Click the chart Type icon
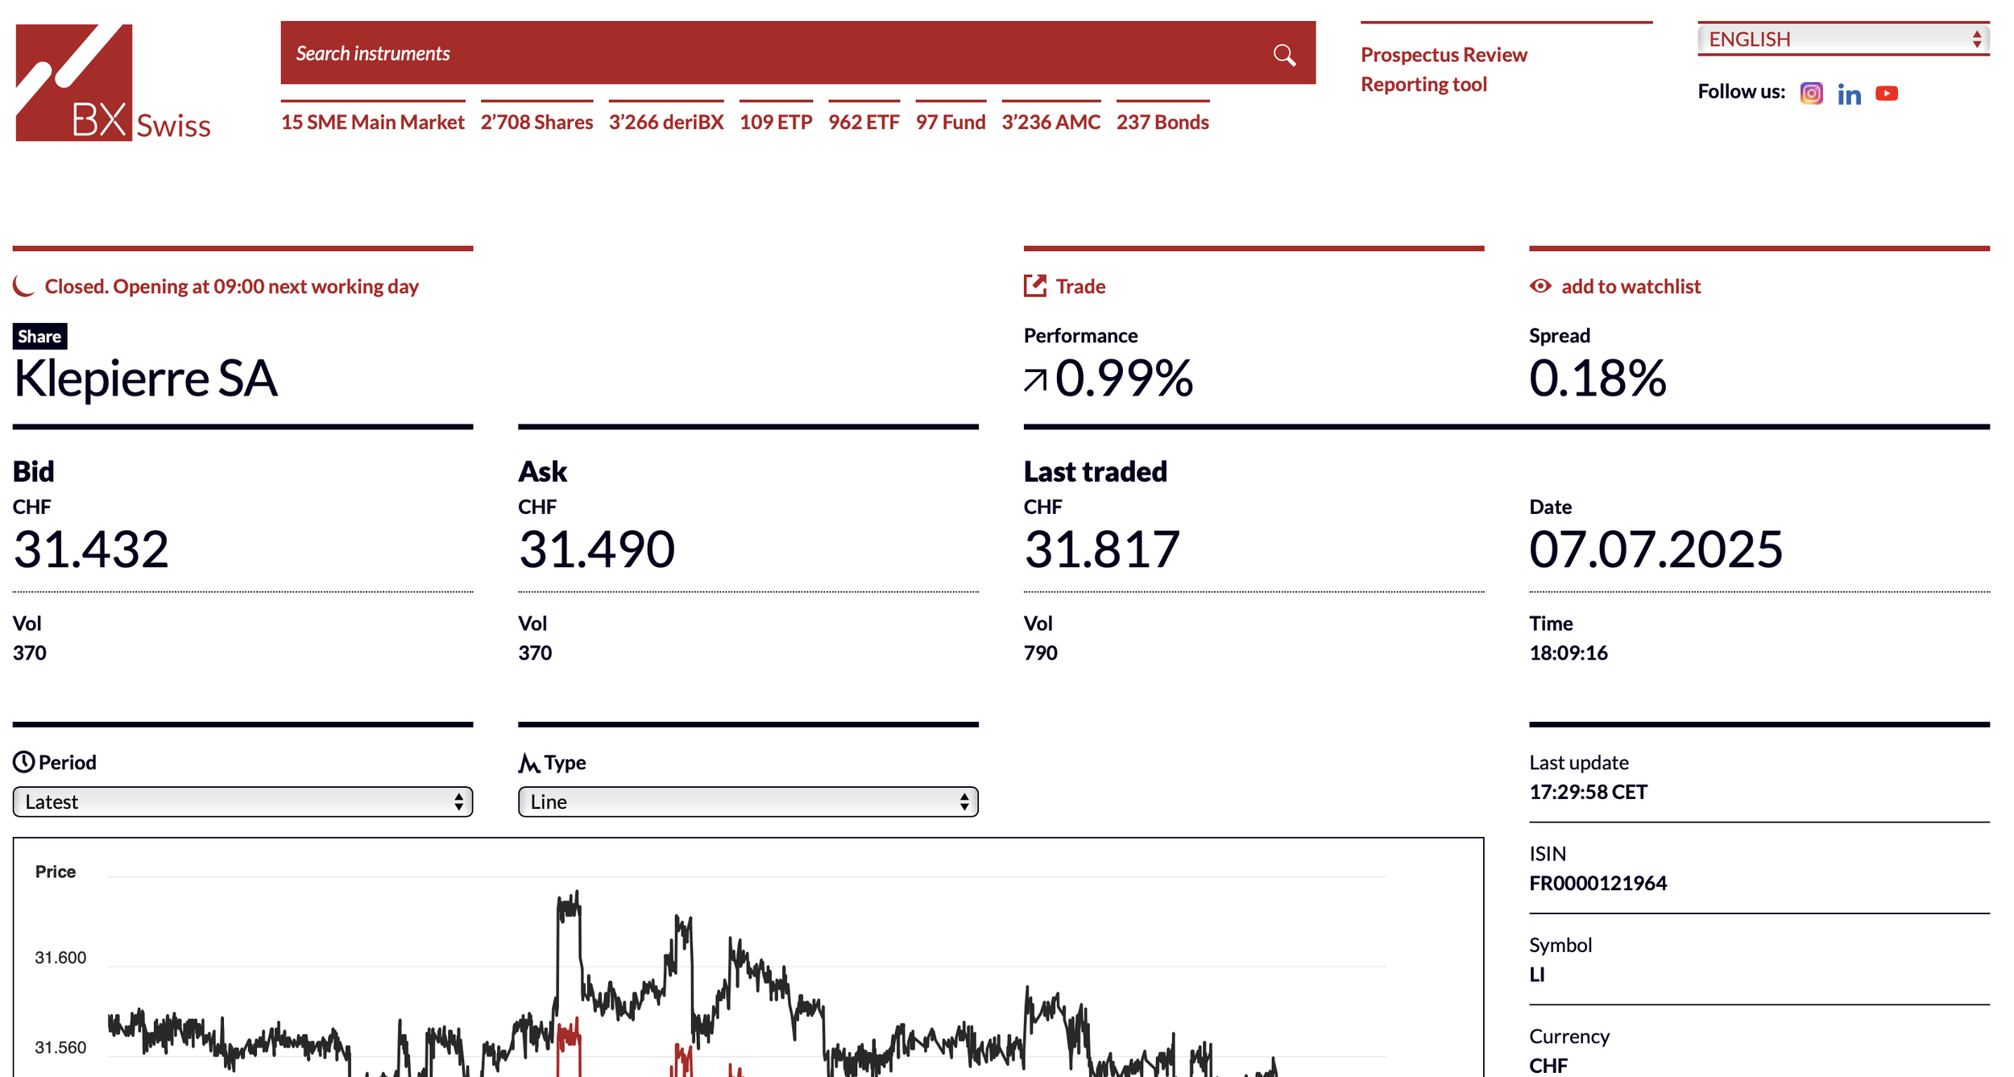2014x1077 pixels. [x=528, y=762]
